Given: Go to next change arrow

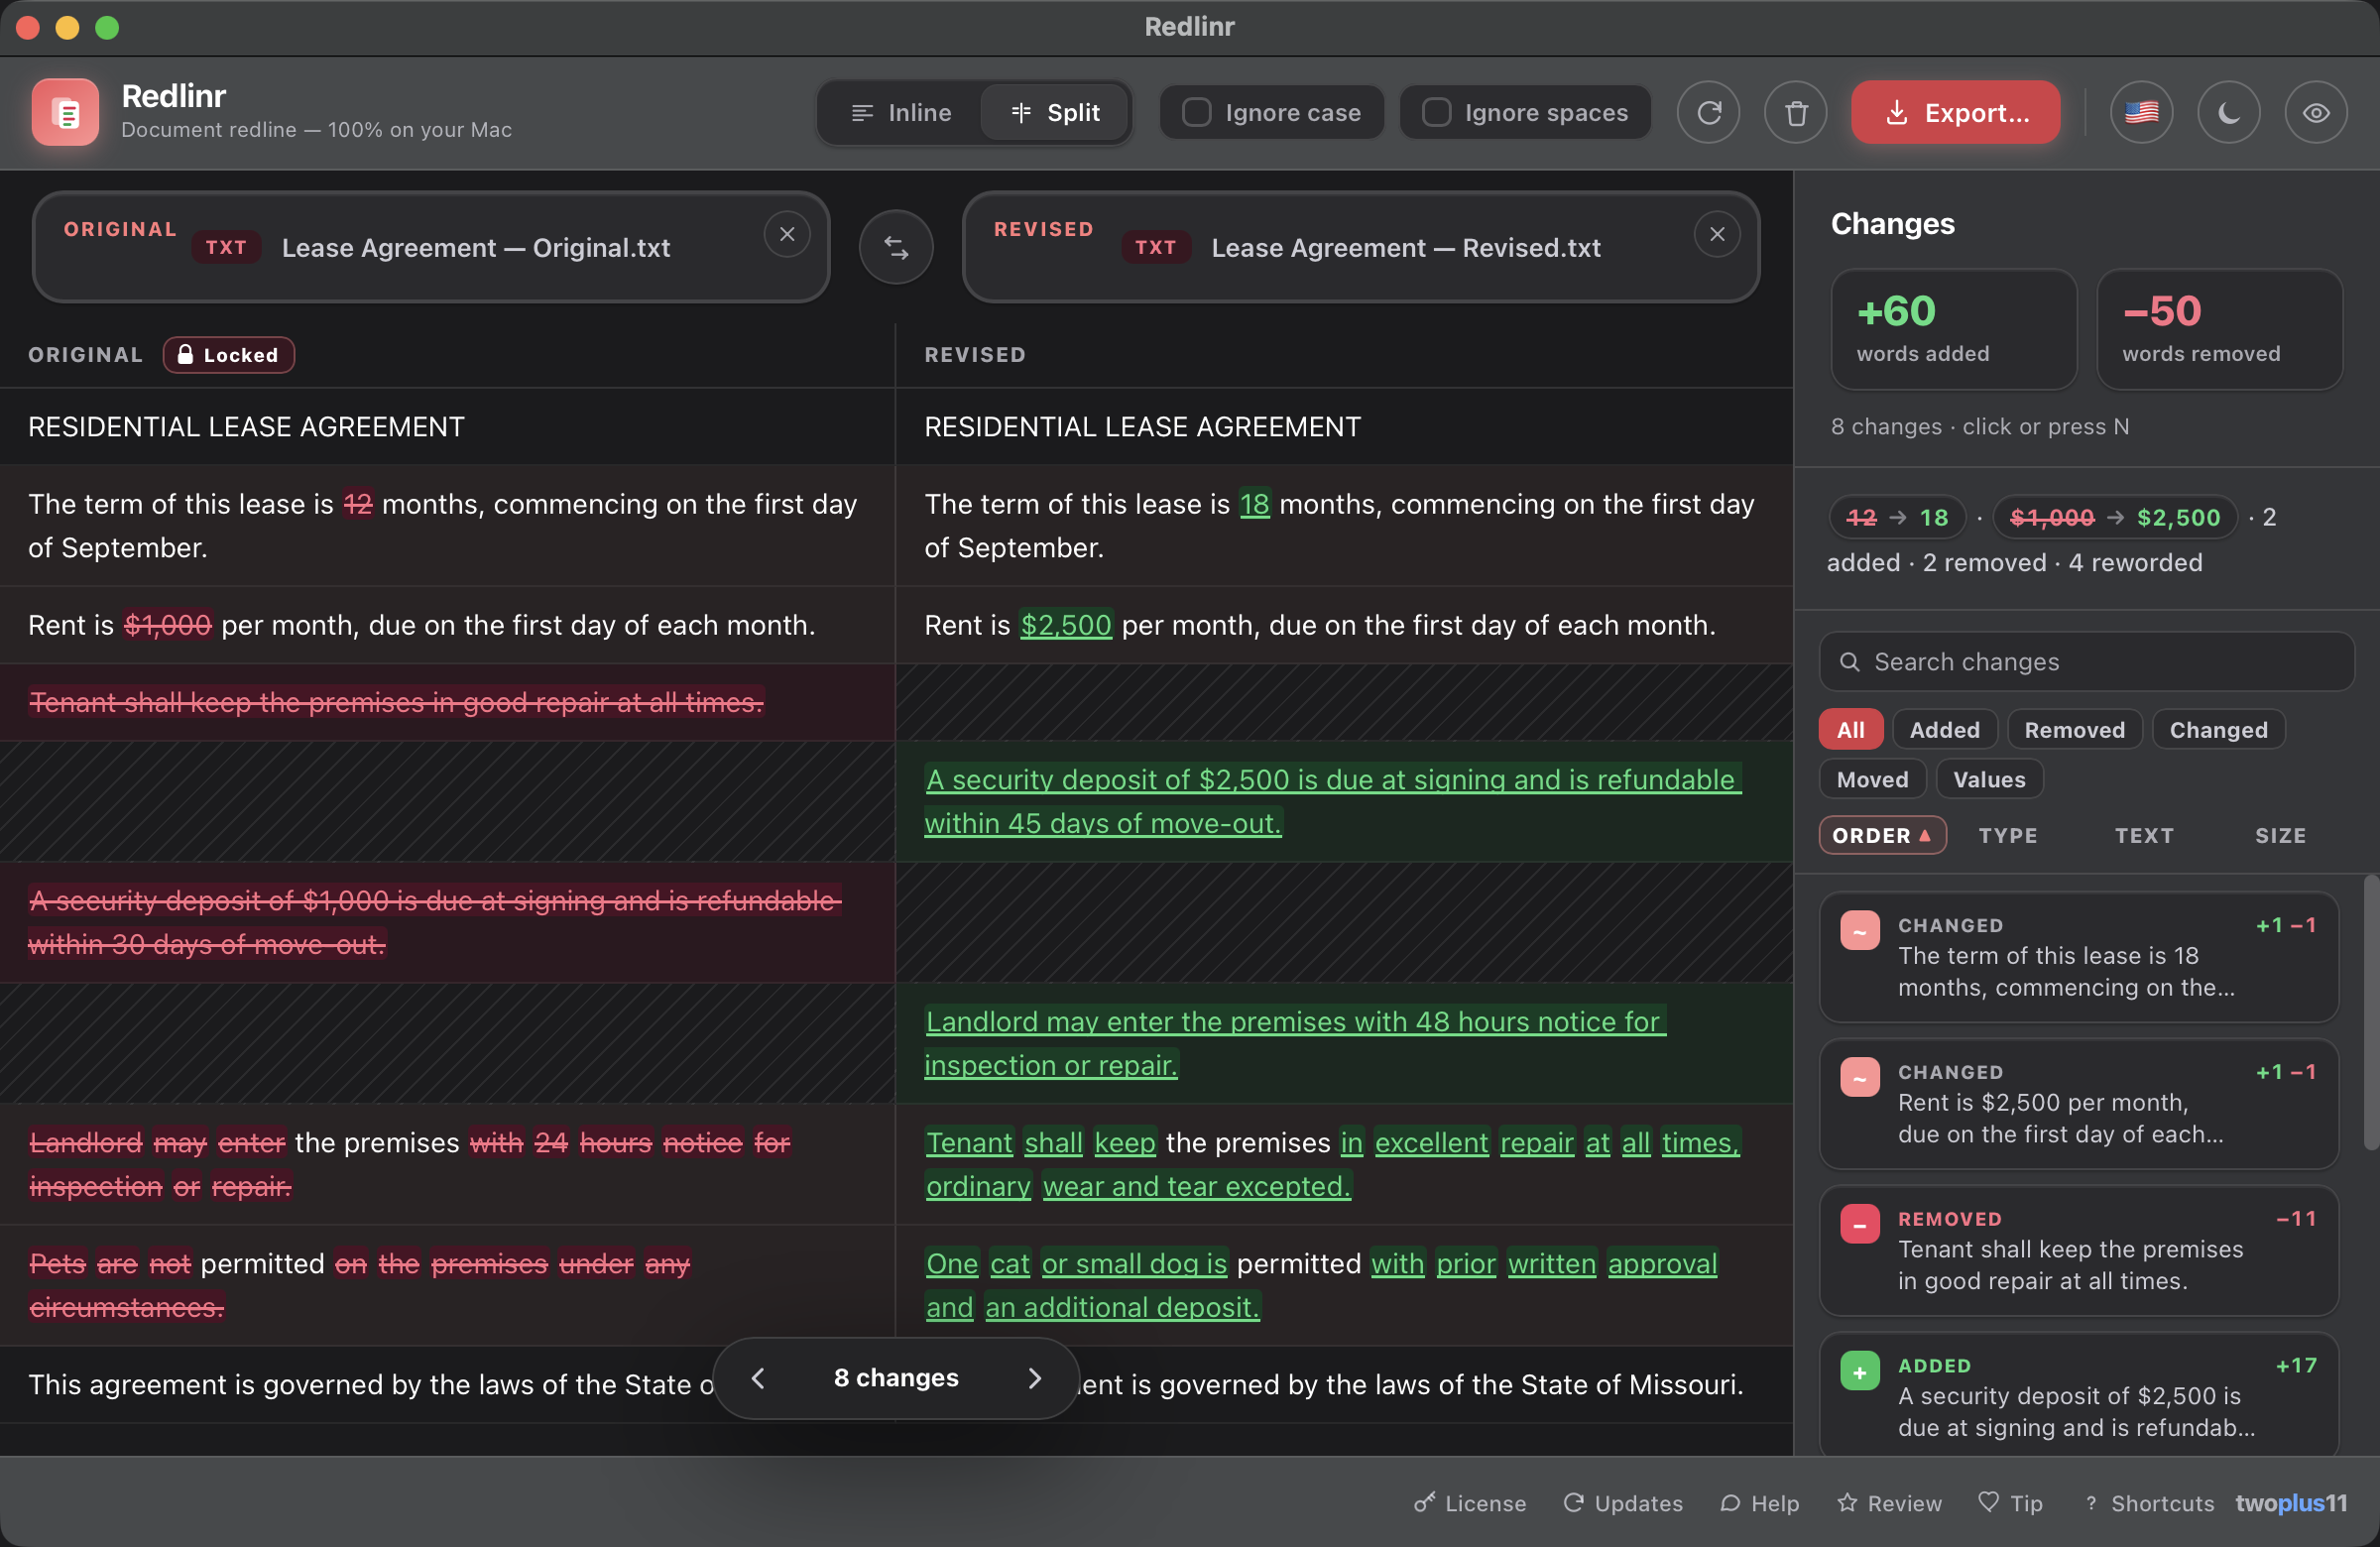Looking at the screenshot, I should click(1035, 1378).
